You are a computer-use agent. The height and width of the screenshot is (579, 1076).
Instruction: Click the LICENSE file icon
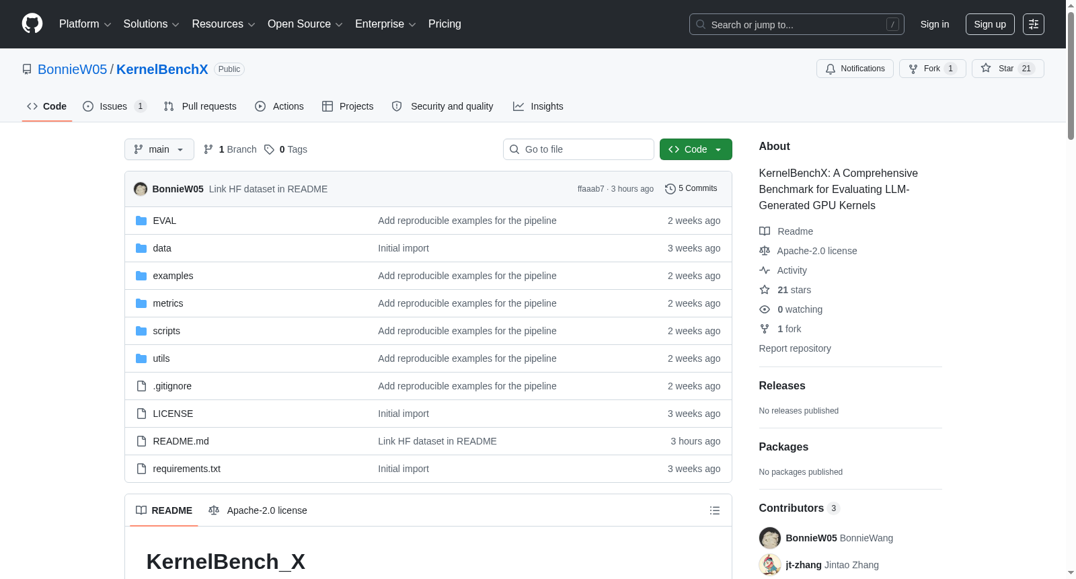tap(141, 414)
